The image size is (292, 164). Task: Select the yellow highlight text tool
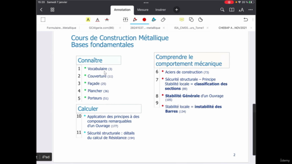click(88, 20)
